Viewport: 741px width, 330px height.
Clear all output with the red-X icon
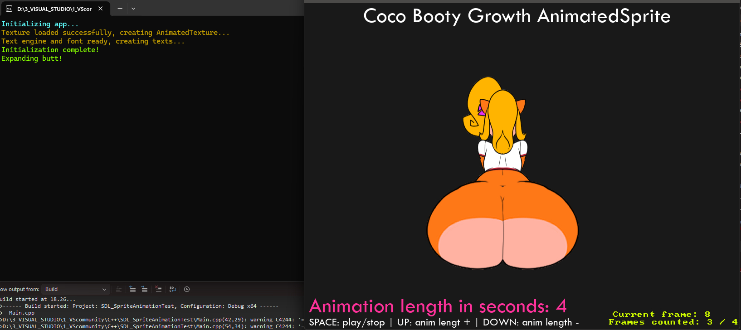tap(158, 289)
